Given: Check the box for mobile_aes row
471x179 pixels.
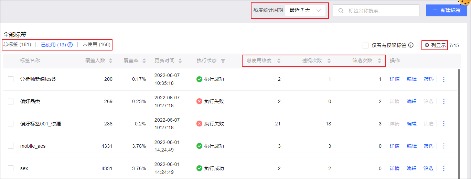Looking at the screenshot, I should click(x=11, y=146).
